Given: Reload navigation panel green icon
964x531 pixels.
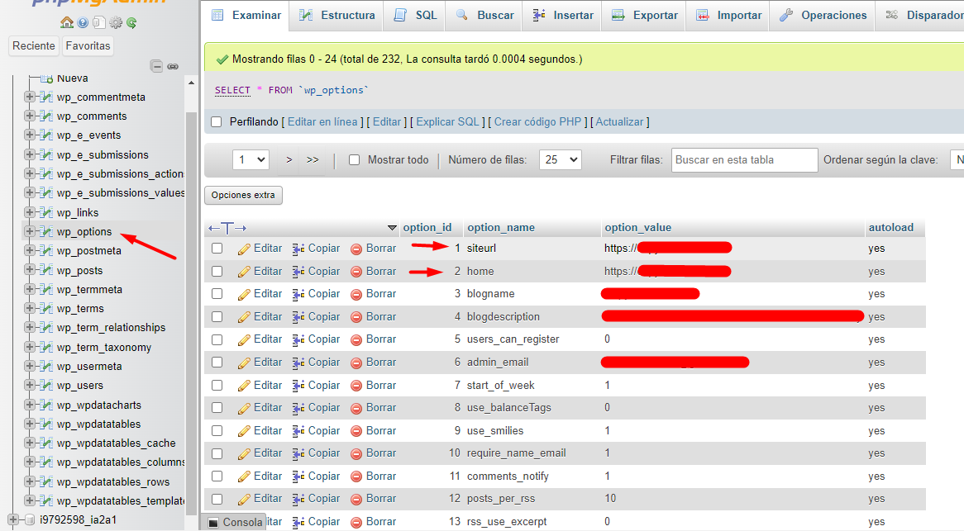Looking at the screenshot, I should [131, 23].
